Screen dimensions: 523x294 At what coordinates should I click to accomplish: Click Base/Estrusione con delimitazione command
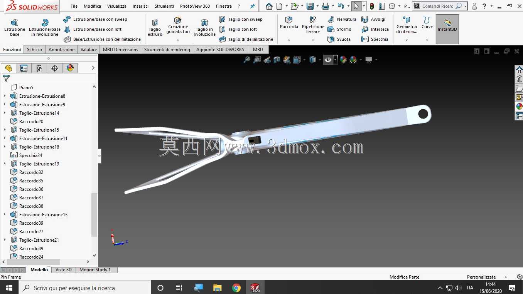click(x=102, y=39)
